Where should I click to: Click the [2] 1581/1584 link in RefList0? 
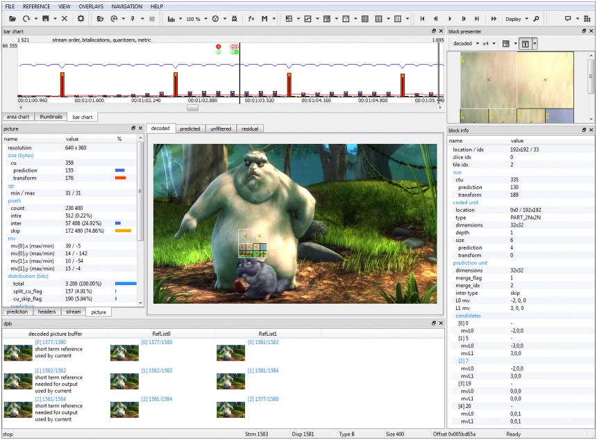click(x=157, y=399)
